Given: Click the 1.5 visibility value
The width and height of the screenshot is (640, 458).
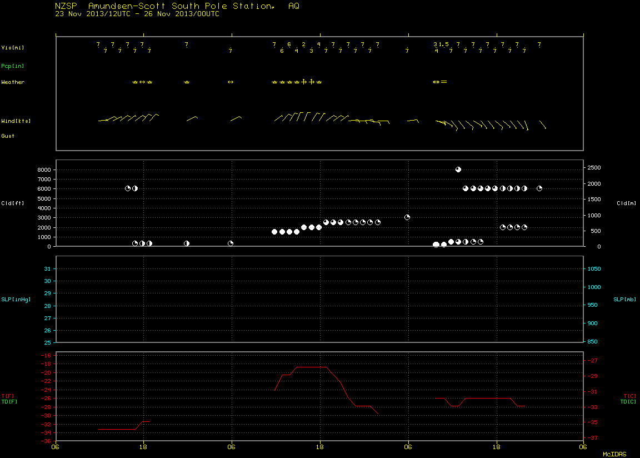Looking at the screenshot, I should pos(444,44).
